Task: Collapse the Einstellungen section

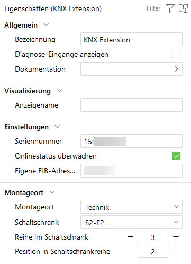Action: (57, 127)
